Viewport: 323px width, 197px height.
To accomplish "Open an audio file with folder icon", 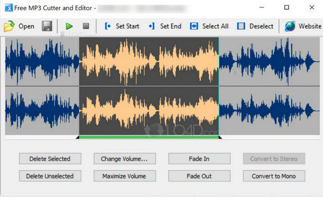I will coord(19,26).
